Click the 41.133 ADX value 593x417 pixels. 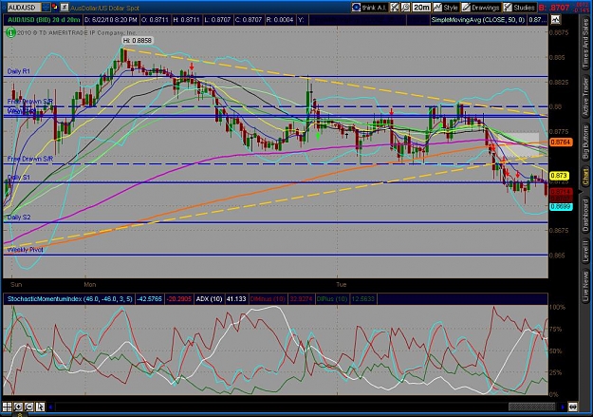click(x=236, y=299)
